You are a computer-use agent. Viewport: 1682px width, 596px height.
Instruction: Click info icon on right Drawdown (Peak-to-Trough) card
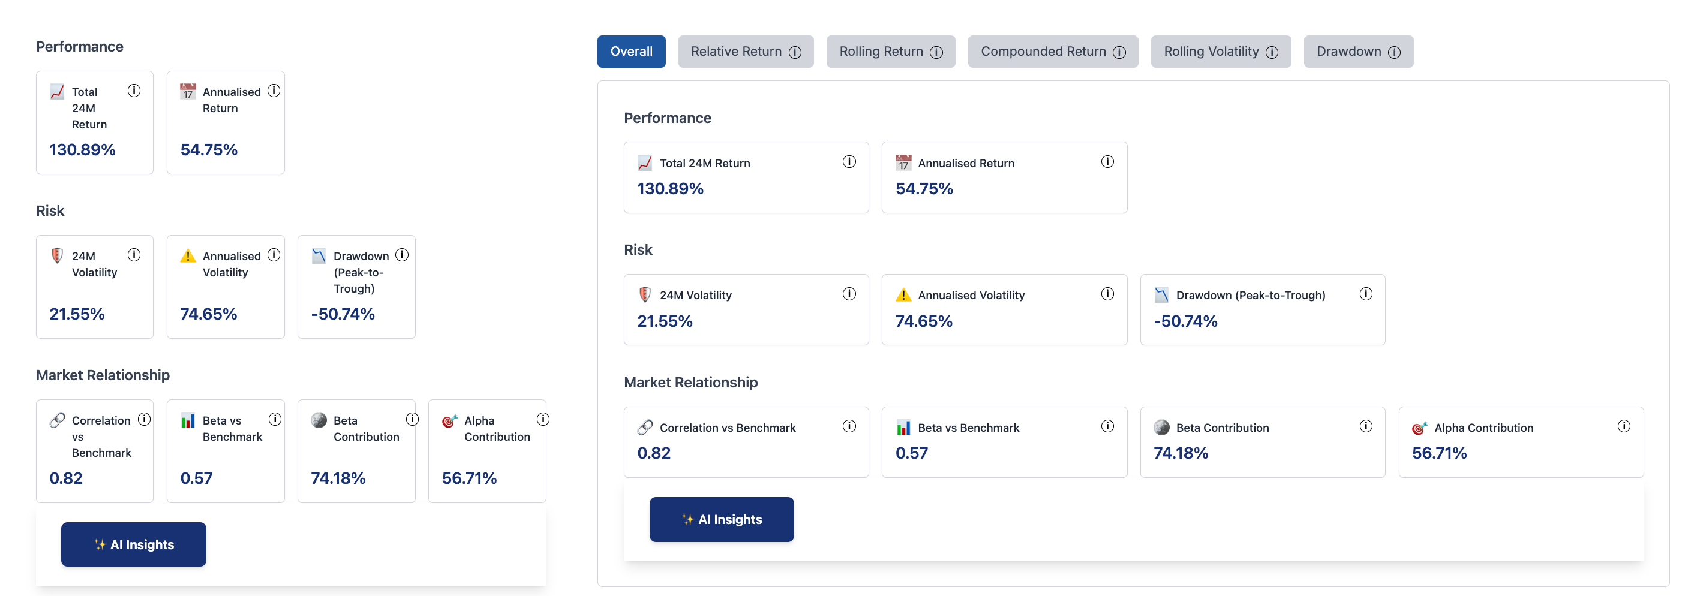point(1365,294)
